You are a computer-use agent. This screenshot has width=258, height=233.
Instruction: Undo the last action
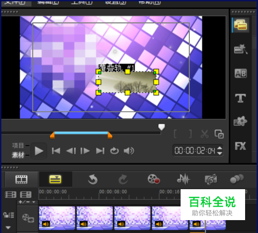[x=93, y=179]
